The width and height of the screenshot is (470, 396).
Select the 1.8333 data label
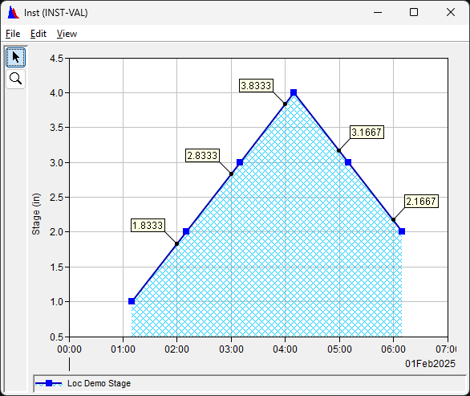pyautogui.click(x=148, y=225)
